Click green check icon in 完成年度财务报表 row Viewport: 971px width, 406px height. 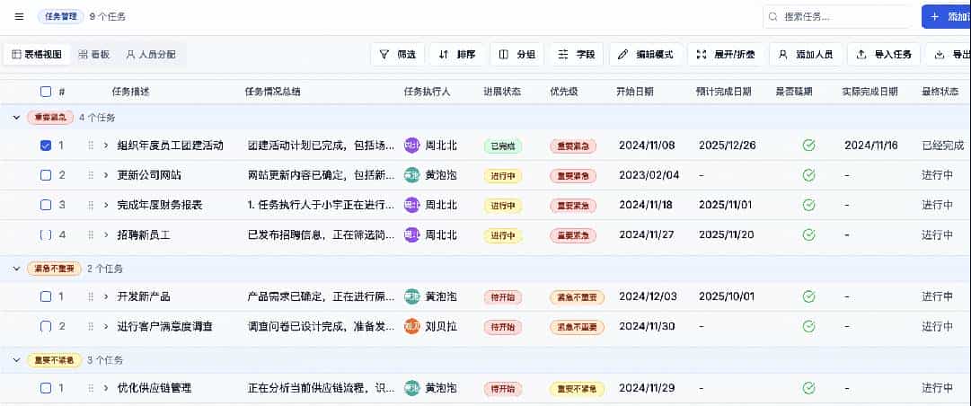(x=808, y=205)
